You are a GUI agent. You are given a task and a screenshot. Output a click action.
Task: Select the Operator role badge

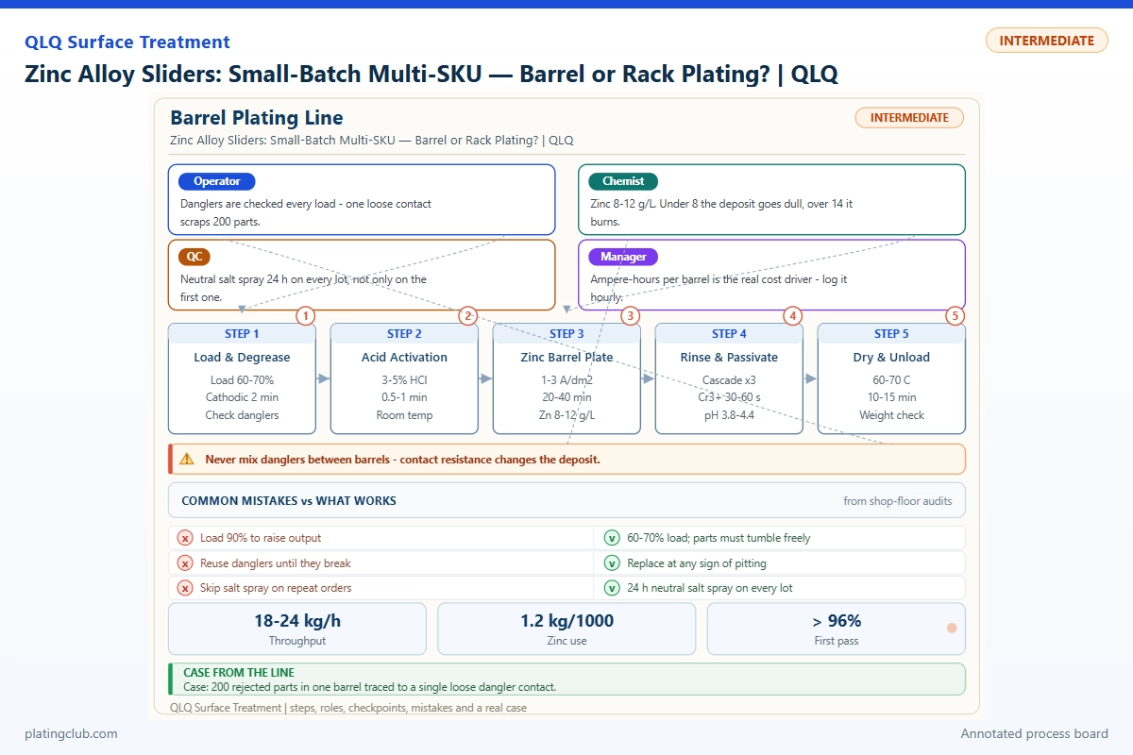pos(217,181)
